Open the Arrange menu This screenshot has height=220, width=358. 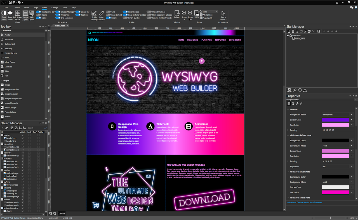click(x=55, y=8)
